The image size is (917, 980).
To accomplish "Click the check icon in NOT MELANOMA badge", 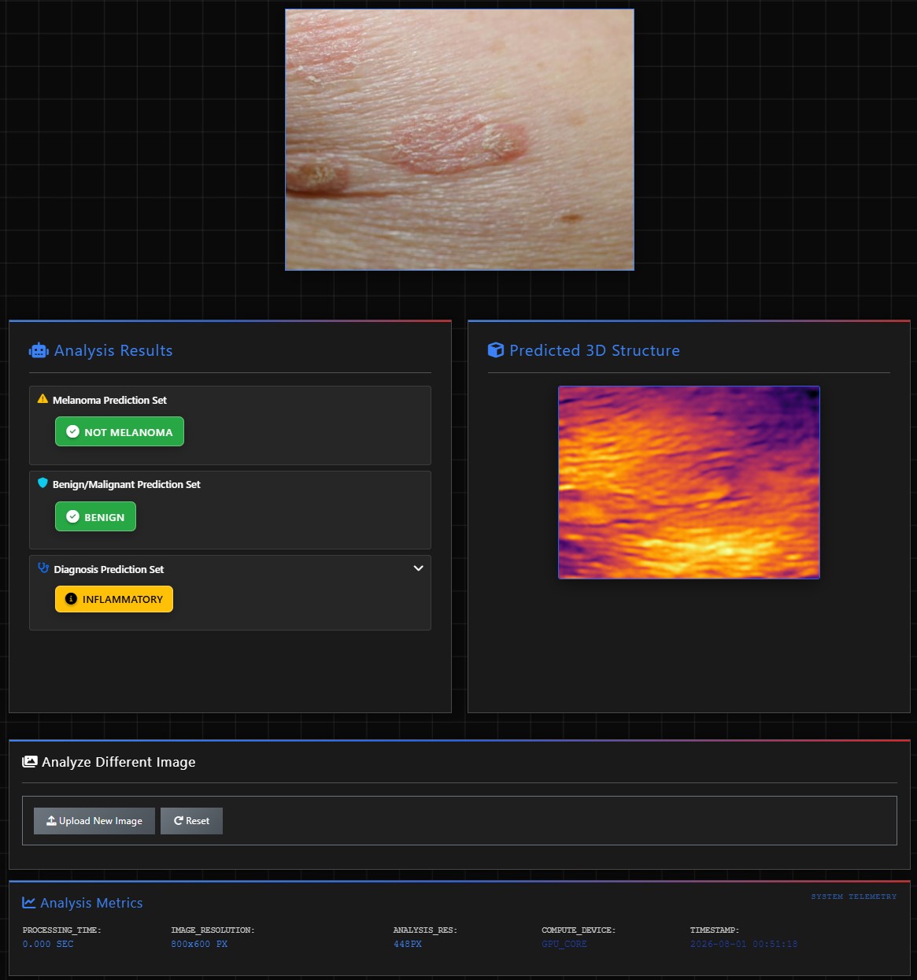I will coord(73,431).
